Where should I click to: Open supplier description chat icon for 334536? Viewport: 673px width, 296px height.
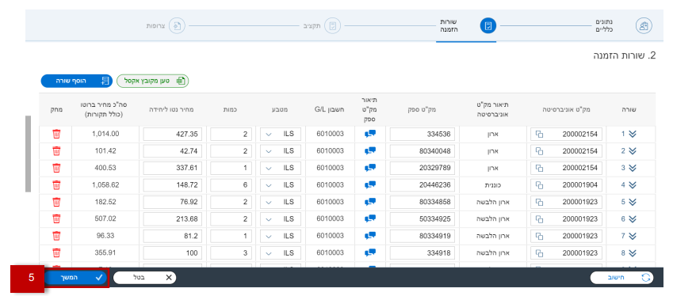pyautogui.click(x=370, y=134)
